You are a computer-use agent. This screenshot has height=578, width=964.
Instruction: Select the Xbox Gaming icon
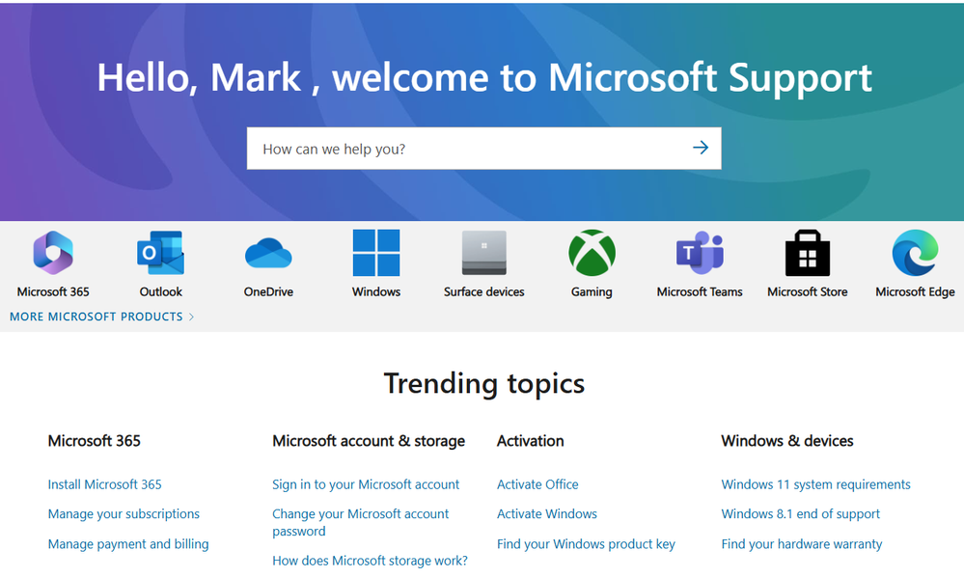tap(592, 253)
